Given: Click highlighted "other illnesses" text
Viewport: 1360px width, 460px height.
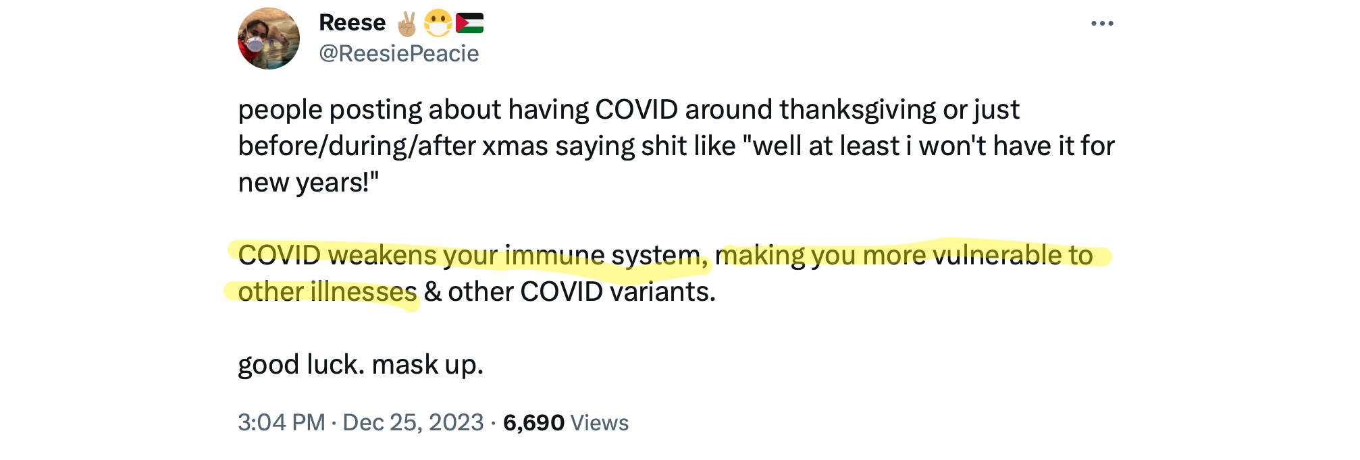Looking at the screenshot, I should click(x=328, y=292).
